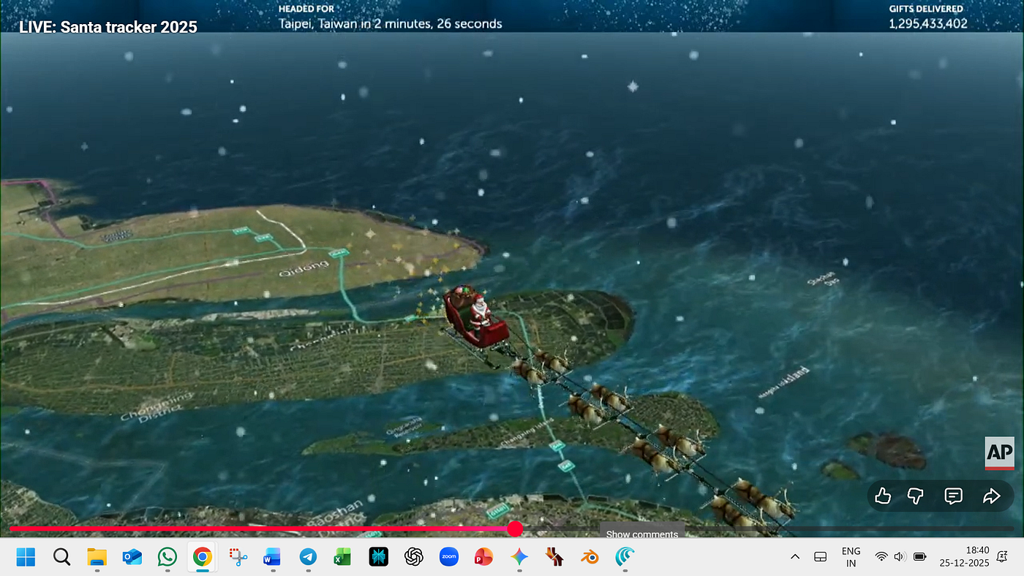Click the gifts count '1,295,433,402'
Viewport: 1024px width, 576px height.
[x=928, y=23]
